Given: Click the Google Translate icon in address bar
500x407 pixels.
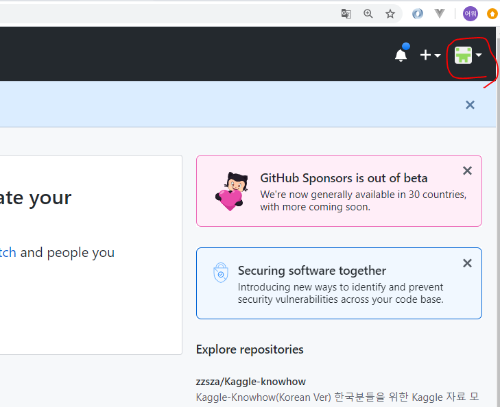Looking at the screenshot, I should (346, 14).
